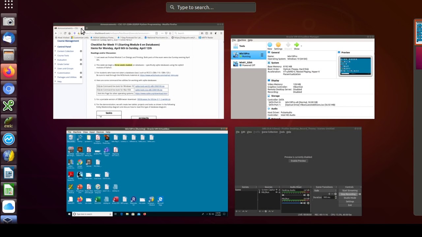Pause recording with OBS pause icon
Screen dimensions: 422x237
[360, 194]
